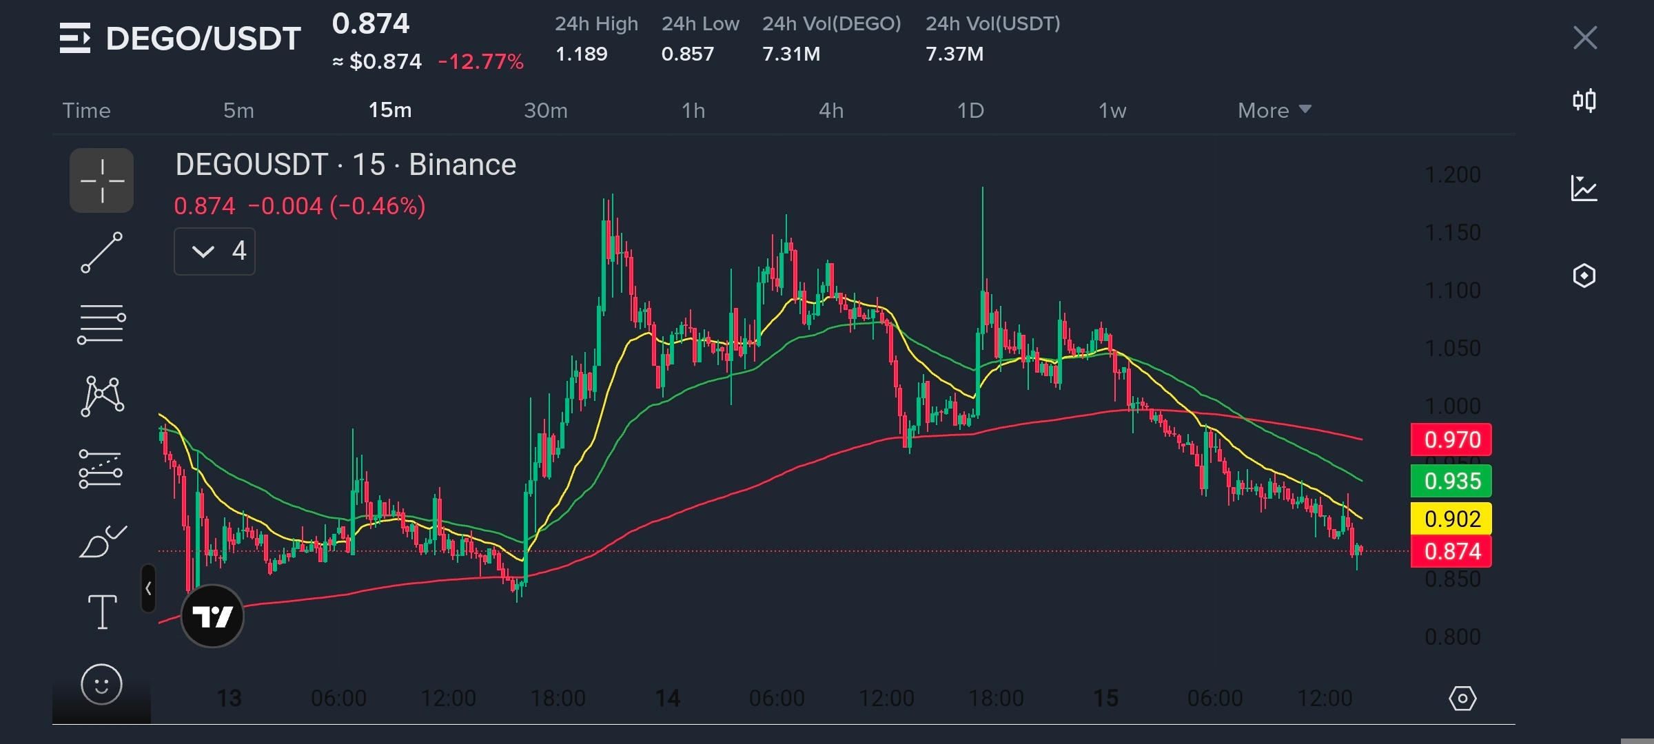Click the yellow 0.902 price label

click(x=1451, y=519)
